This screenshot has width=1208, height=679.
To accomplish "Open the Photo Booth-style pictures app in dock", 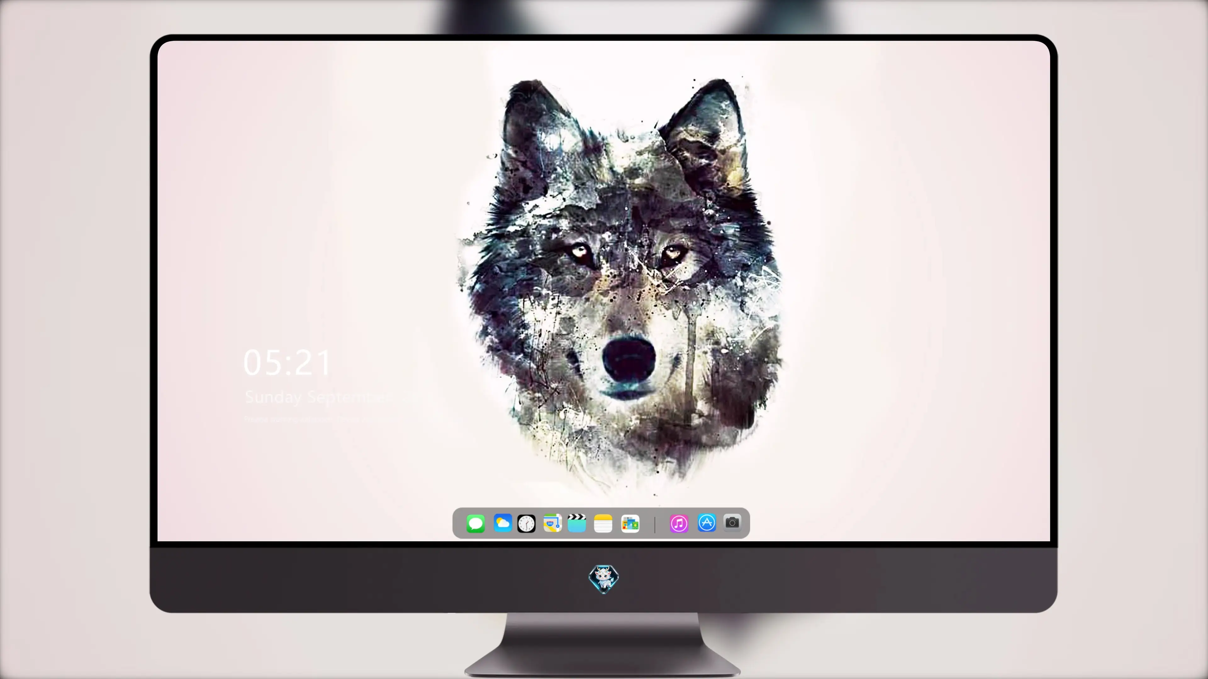I will tap(630, 524).
